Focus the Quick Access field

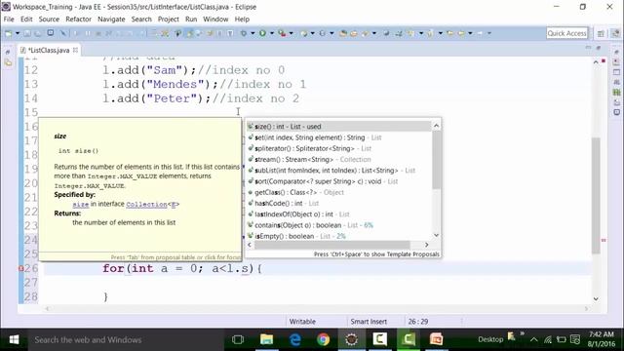point(567,33)
